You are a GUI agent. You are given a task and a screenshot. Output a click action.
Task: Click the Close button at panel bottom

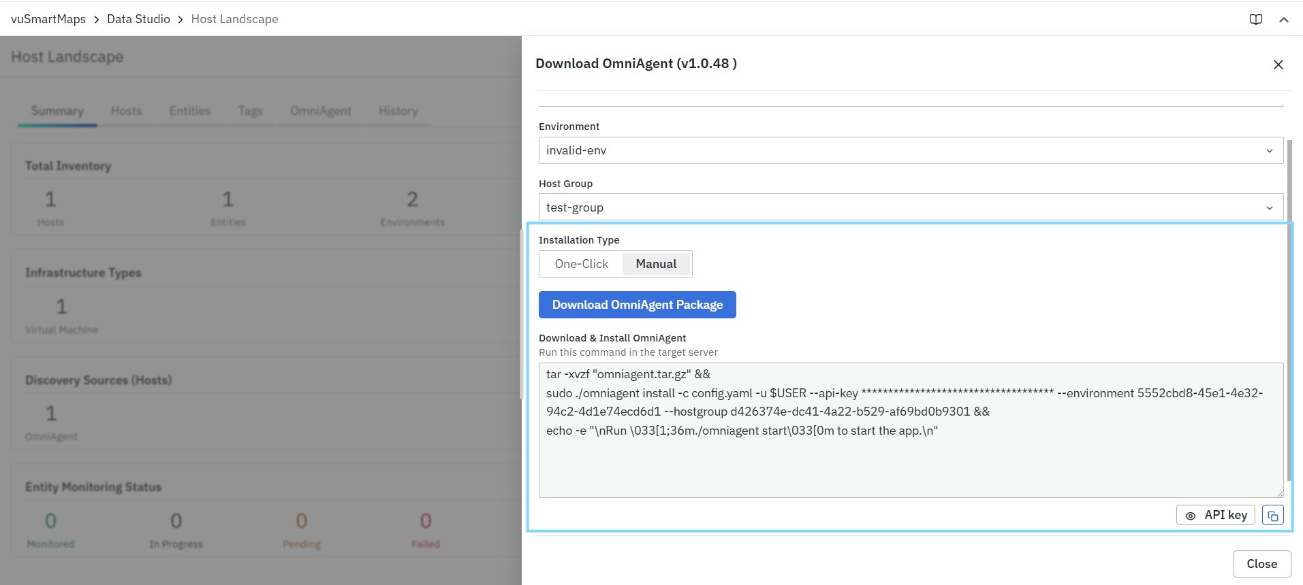pyautogui.click(x=1262, y=564)
